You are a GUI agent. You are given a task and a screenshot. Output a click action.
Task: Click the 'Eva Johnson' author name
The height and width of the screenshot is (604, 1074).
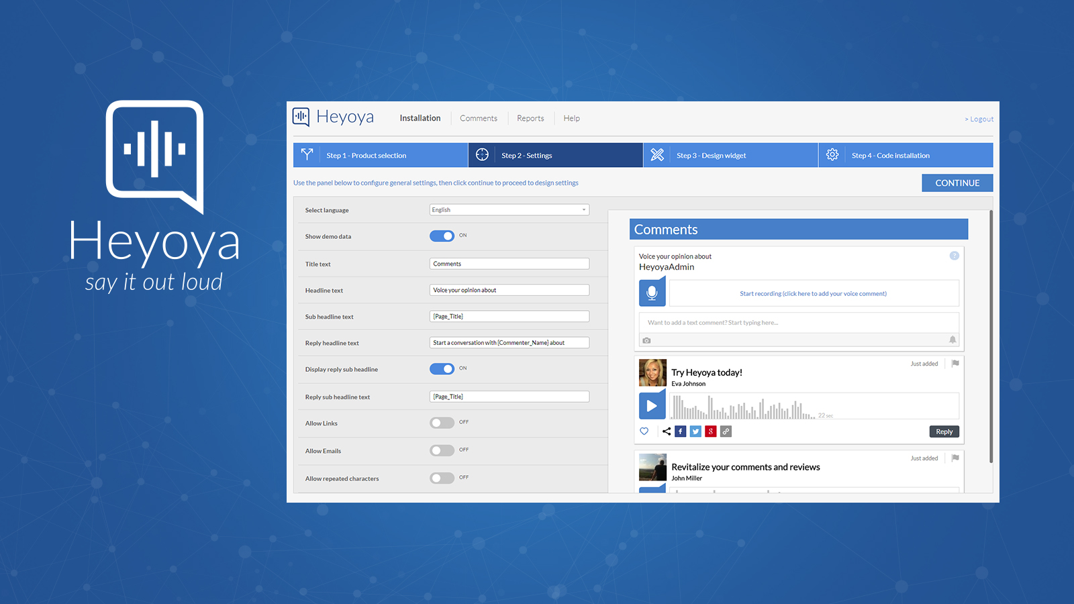(689, 384)
